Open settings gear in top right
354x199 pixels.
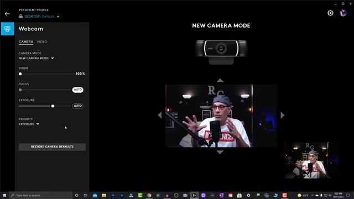330,13
